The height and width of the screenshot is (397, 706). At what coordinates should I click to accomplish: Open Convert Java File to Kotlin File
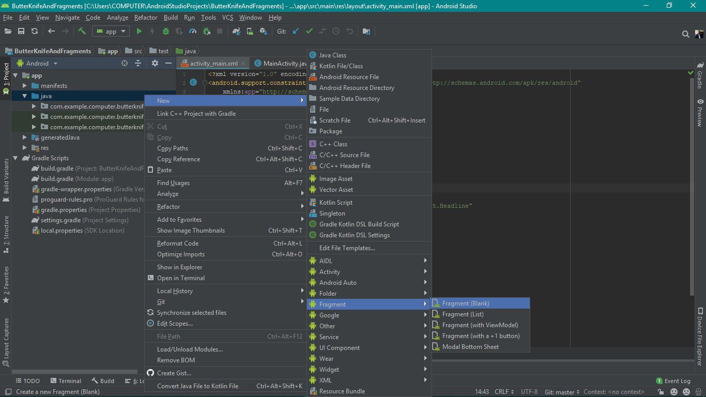pos(225,386)
